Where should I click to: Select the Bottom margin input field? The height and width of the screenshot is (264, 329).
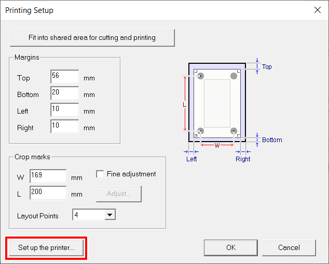[64, 93]
